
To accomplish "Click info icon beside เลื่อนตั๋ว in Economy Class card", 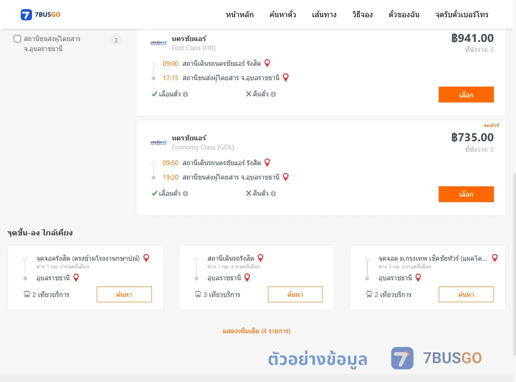I will (x=185, y=194).
